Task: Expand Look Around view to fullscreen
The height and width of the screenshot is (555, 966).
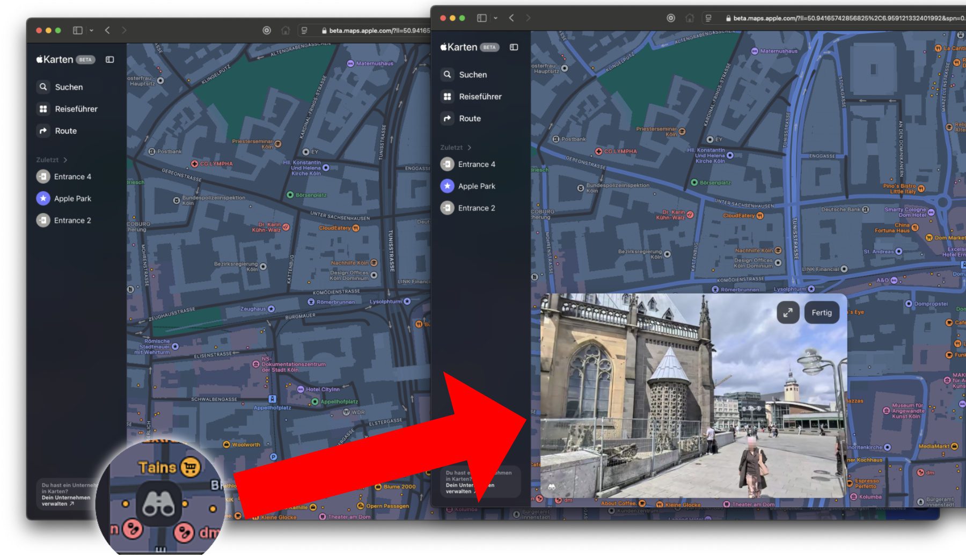Action: (787, 313)
